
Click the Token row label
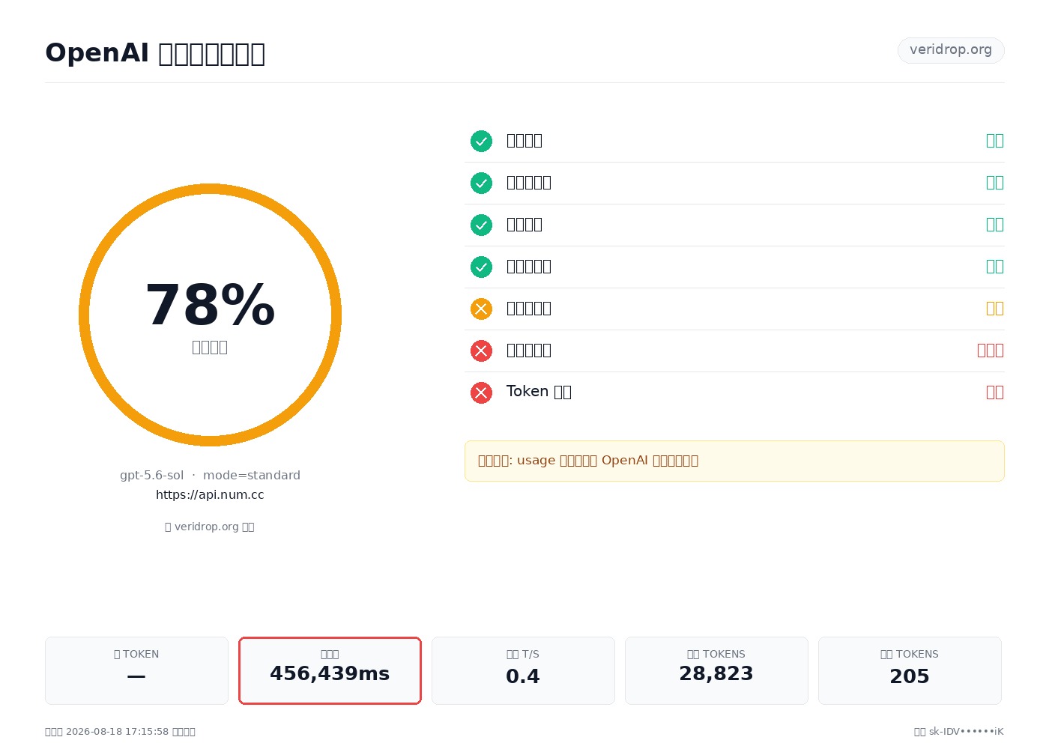pyautogui.click(x=539, y=392)
